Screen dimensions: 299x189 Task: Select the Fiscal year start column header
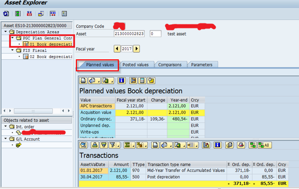131,100
